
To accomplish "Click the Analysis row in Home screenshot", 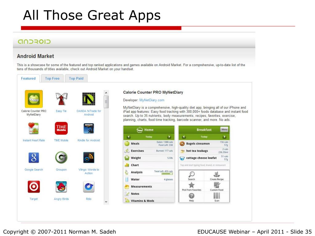I will (149, 172).
